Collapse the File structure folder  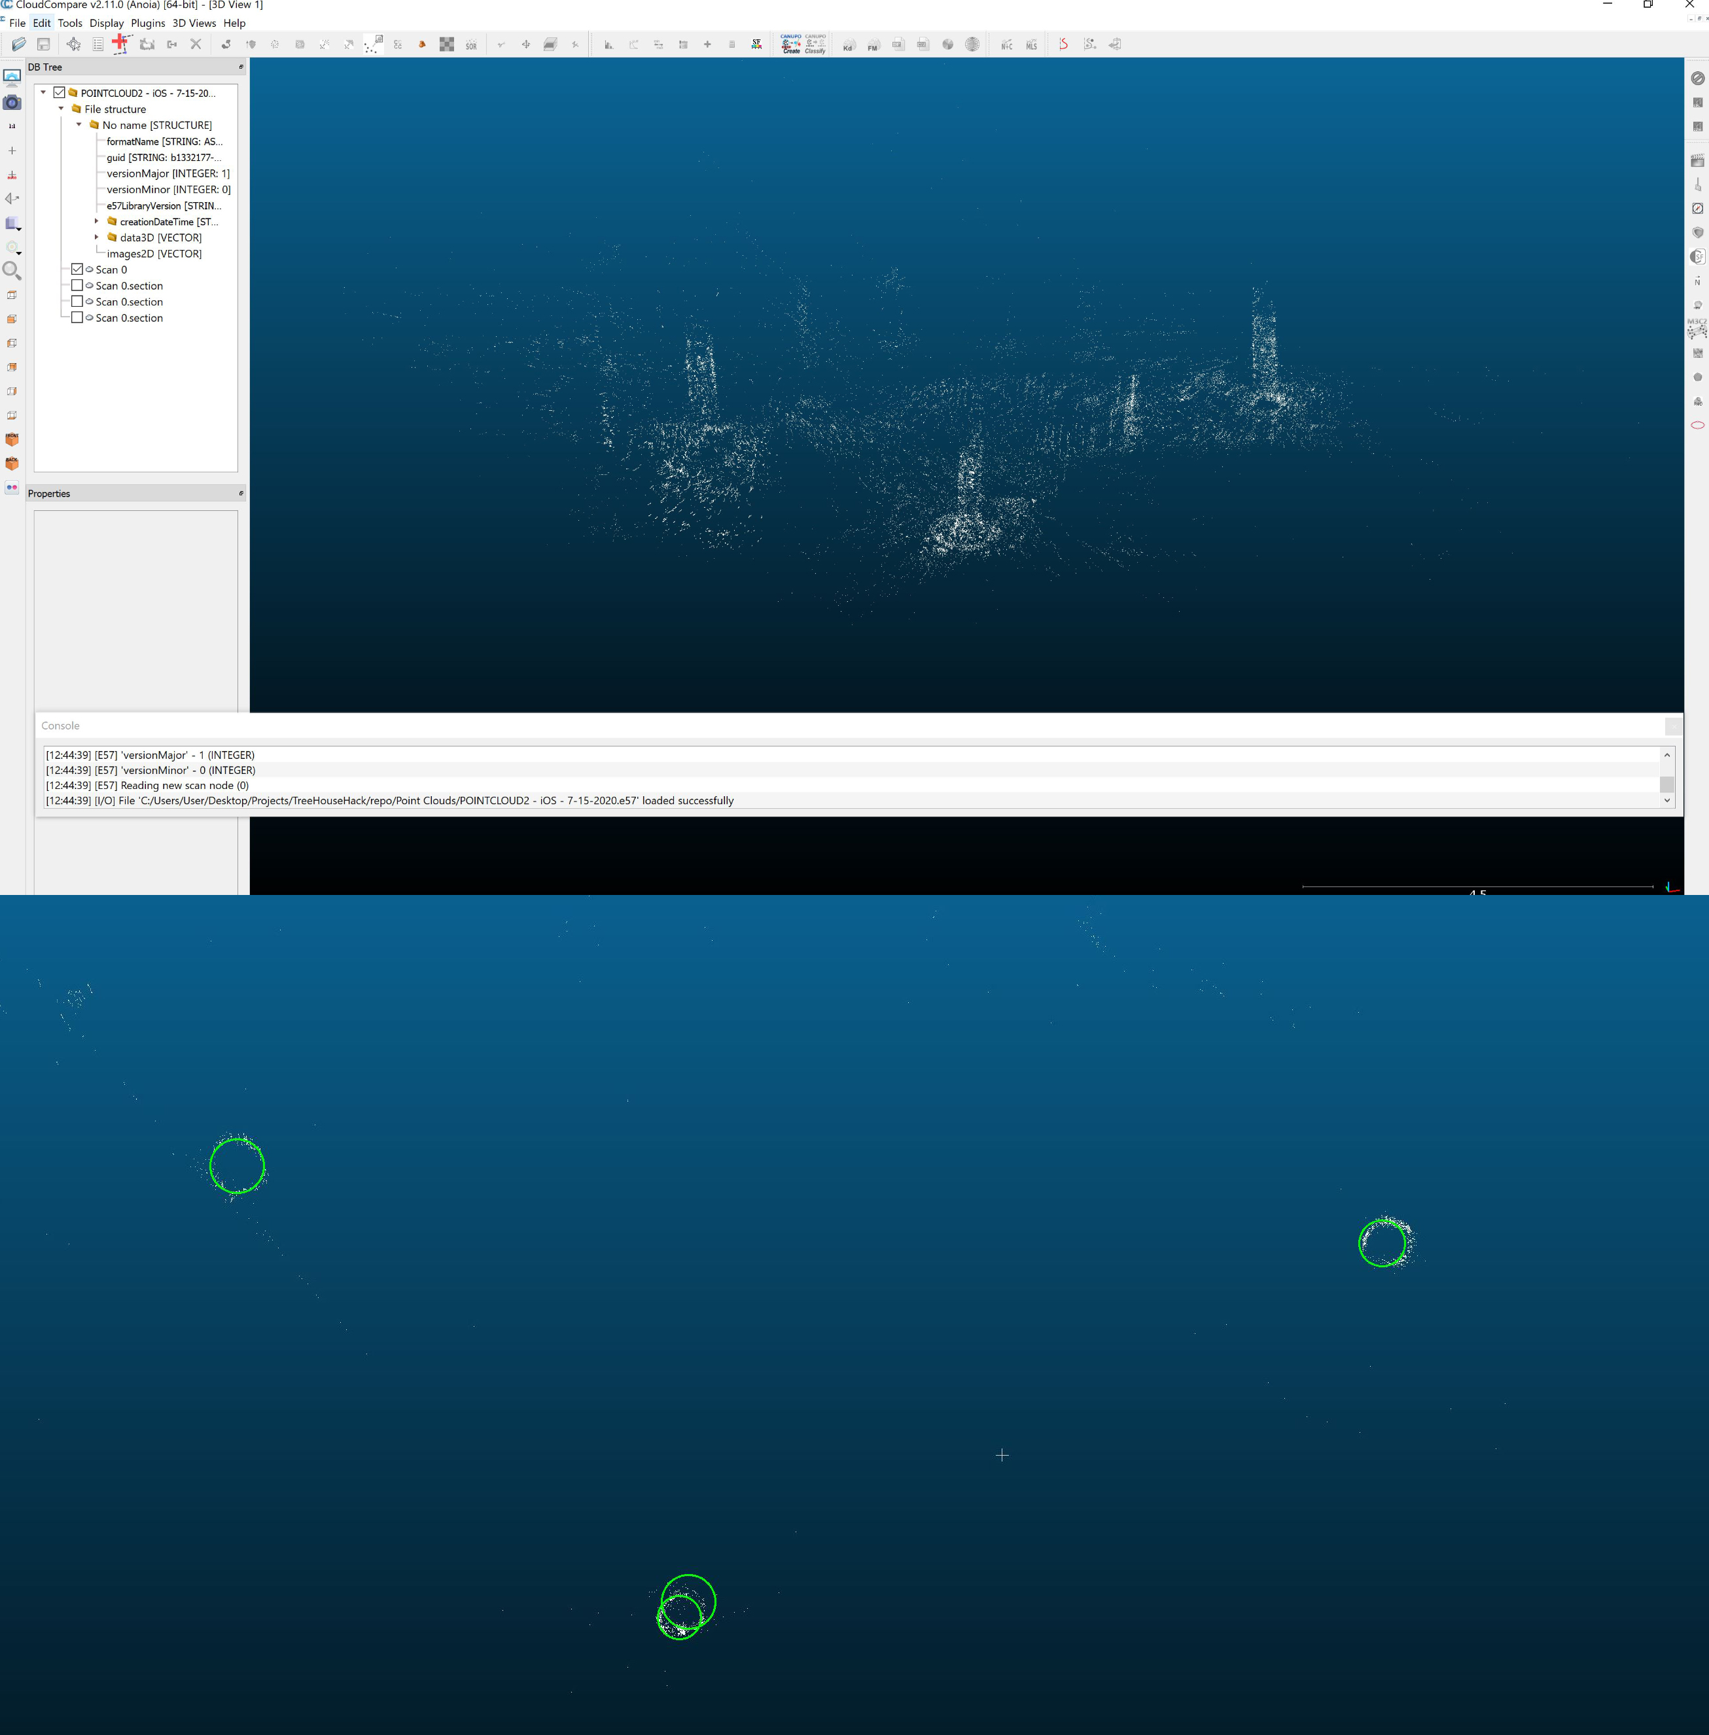click(x=61, y=109)
